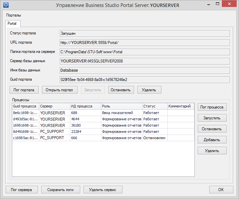Click the Статус портала field showing Запущен
The image size is (239, 199).
tap(145, 33)
